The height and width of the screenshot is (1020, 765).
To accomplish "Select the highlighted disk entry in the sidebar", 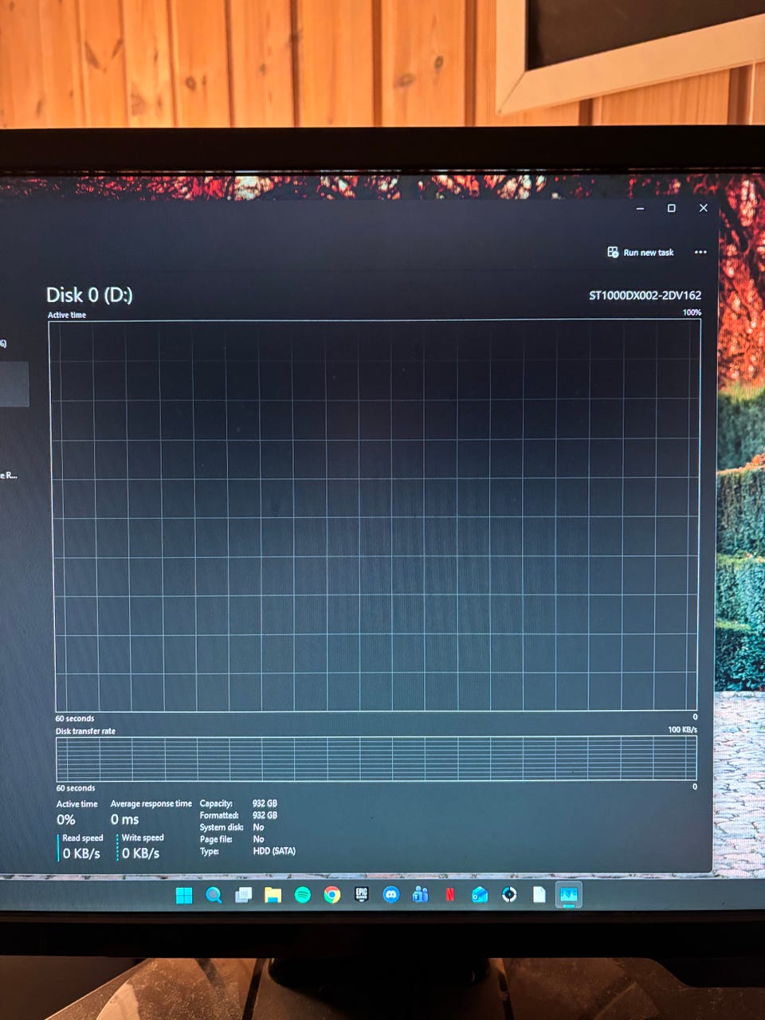I will pos(14,384).
